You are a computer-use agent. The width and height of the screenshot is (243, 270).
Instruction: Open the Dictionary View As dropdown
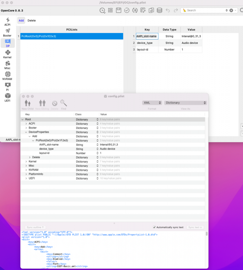click(185, 103)
